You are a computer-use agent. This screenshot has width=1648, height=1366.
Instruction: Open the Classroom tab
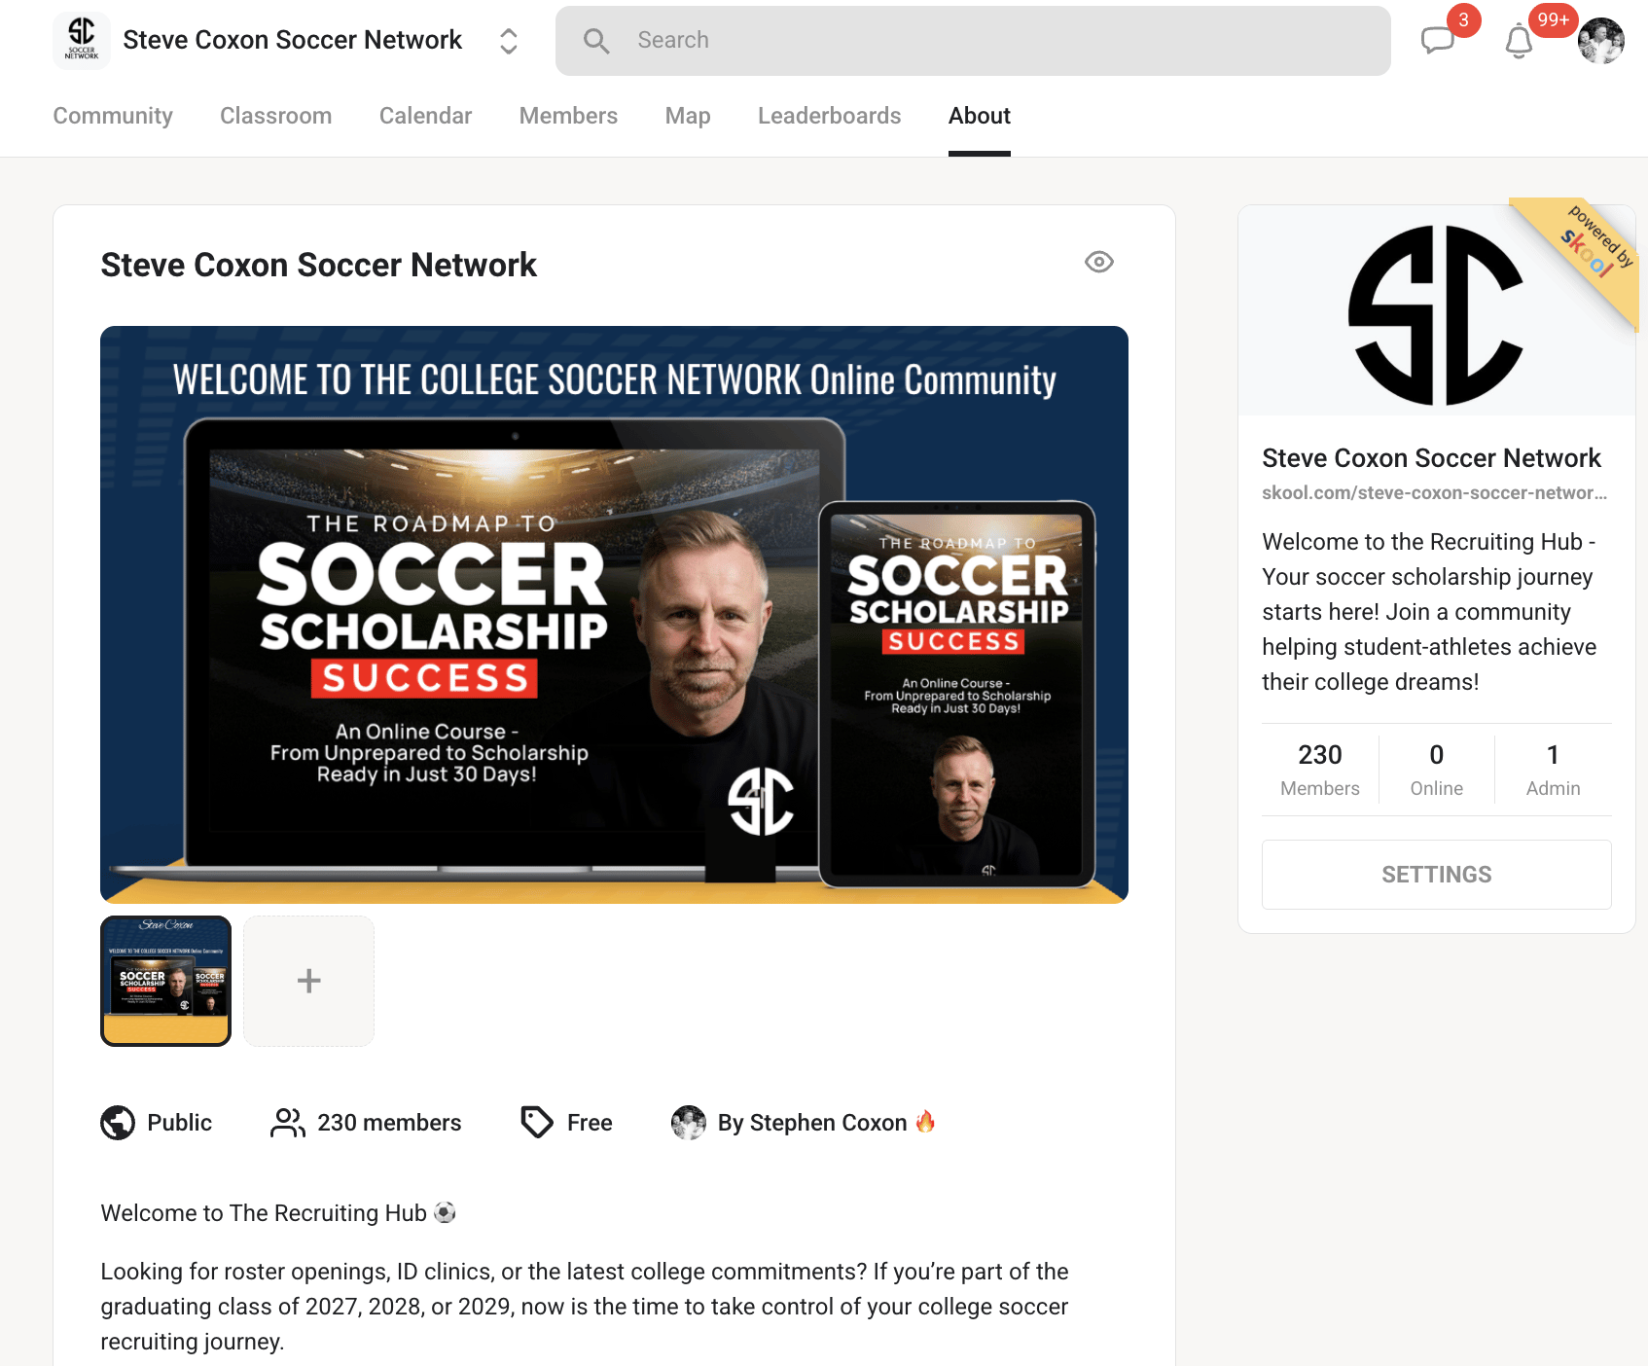(275, 116)
